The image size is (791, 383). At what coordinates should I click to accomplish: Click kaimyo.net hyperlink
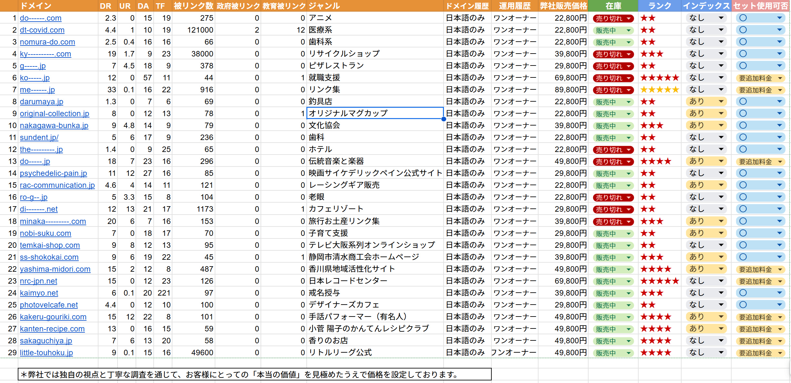point(39,293)
